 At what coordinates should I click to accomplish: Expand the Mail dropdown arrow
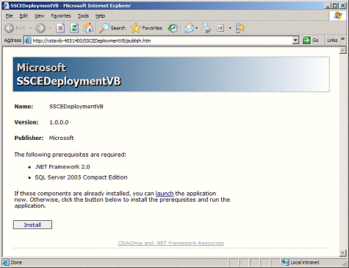pyautogui.click(x=197, y=28)
